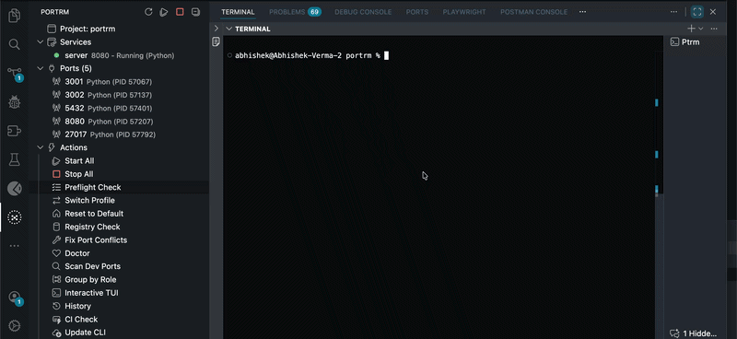The height and width of the screenshot is (339, 737).
Task: Switch to the TERMINAL tab
Action: [x=238, y=12]
